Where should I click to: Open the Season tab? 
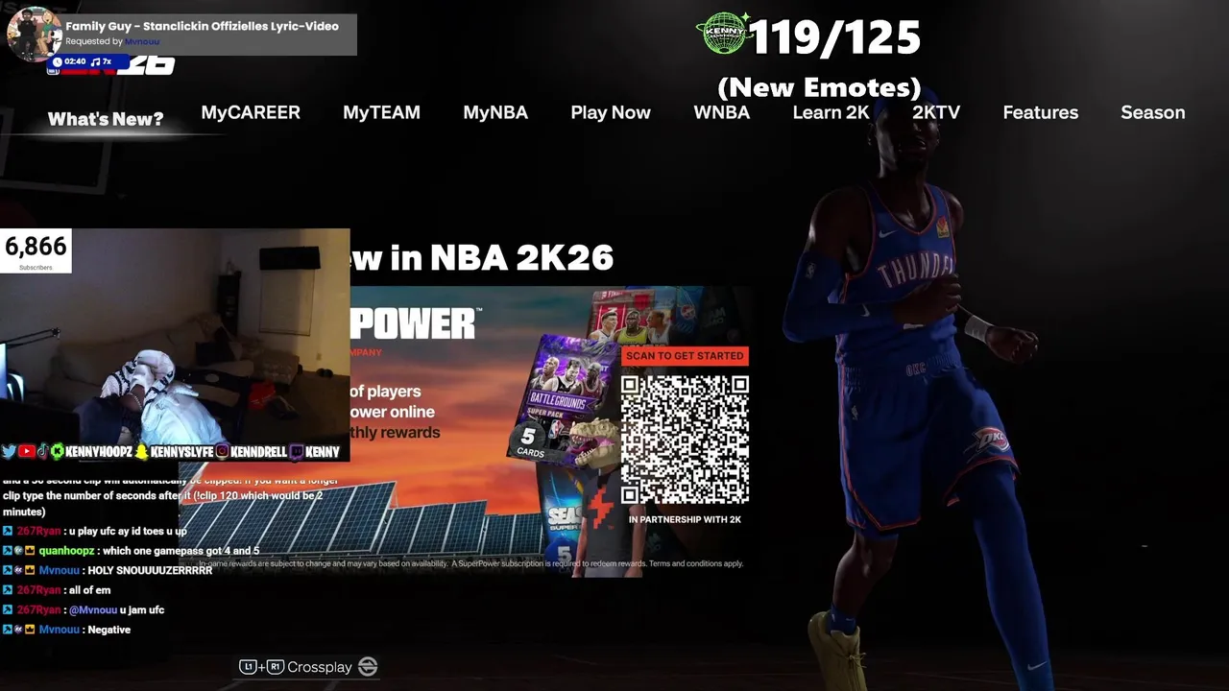point(1153,112)
